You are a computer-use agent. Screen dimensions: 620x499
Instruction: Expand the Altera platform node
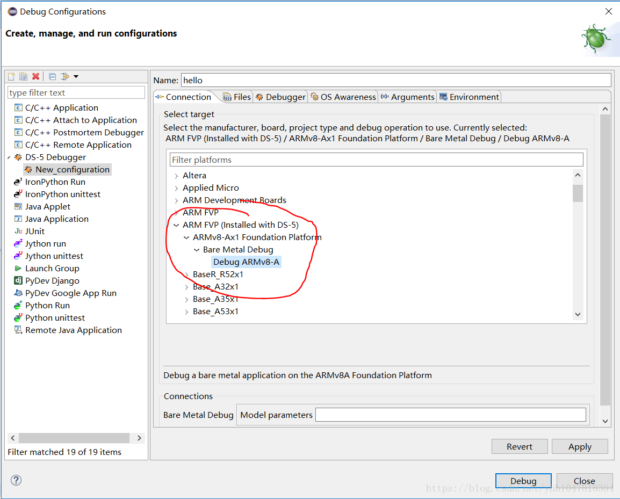click(x=176, y=176)
